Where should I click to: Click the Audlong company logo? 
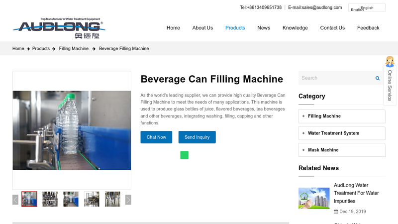[59, 28]
